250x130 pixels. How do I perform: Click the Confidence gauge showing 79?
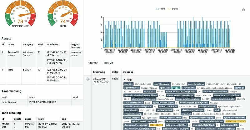pyautogui.click(x=20, y=14)
